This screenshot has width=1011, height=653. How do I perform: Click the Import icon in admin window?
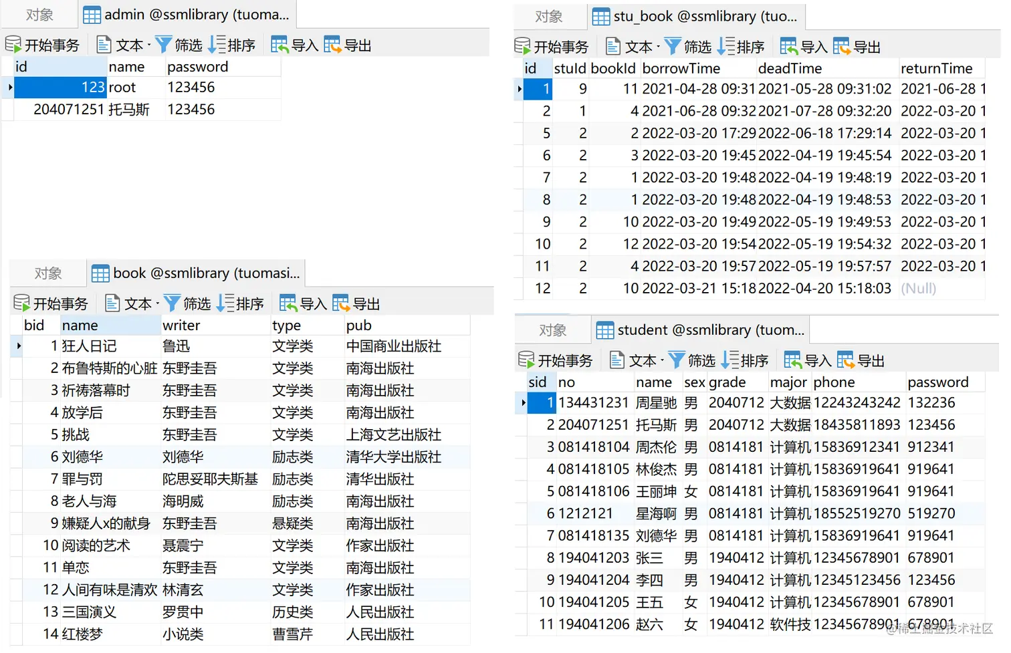tap(279, 45)
